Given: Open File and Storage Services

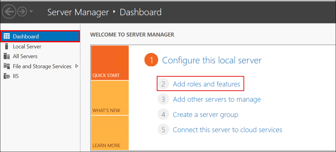Looking at the screenshot, I should [x=42, y=66].
